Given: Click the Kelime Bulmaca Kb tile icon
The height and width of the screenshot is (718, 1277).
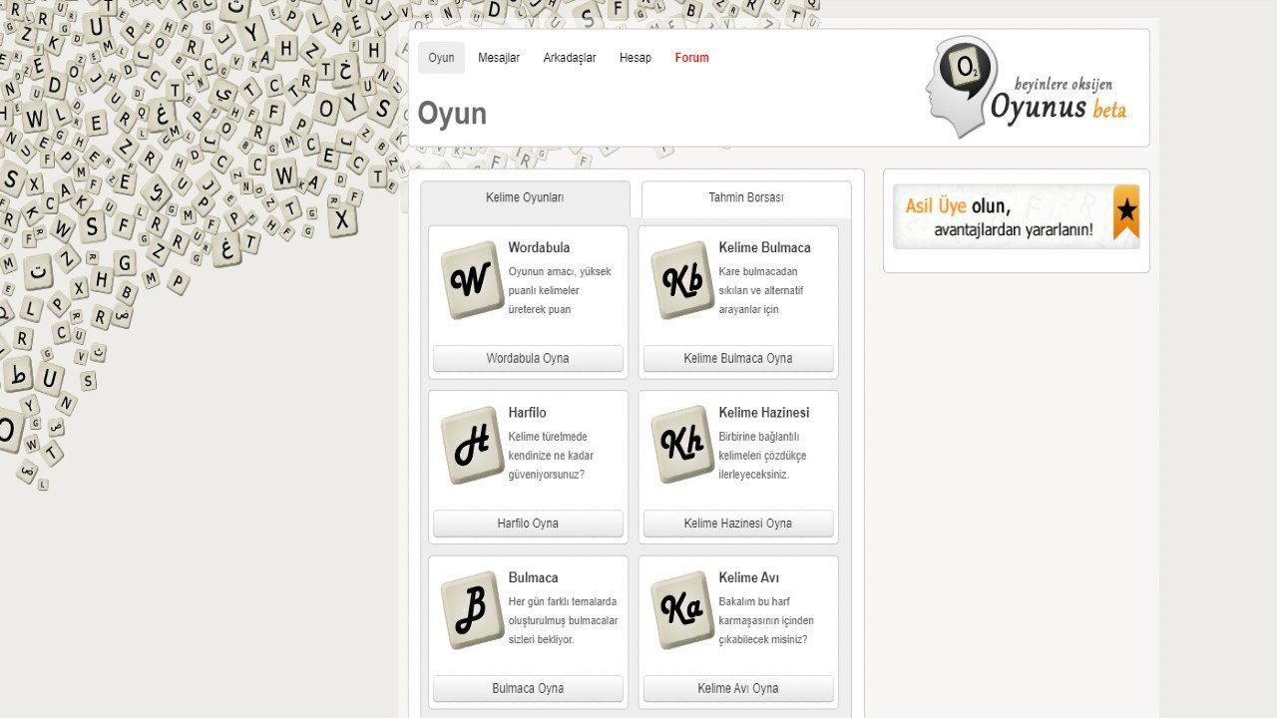Looking at the screenshot, I should (683, 280).
